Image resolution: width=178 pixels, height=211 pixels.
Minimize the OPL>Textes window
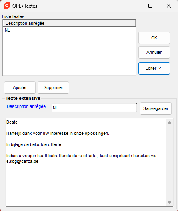pyautogui.click(x=132, y=6)
